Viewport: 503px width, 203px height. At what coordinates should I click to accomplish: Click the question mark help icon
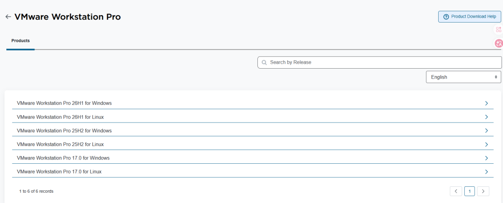(x=446, y=17)
